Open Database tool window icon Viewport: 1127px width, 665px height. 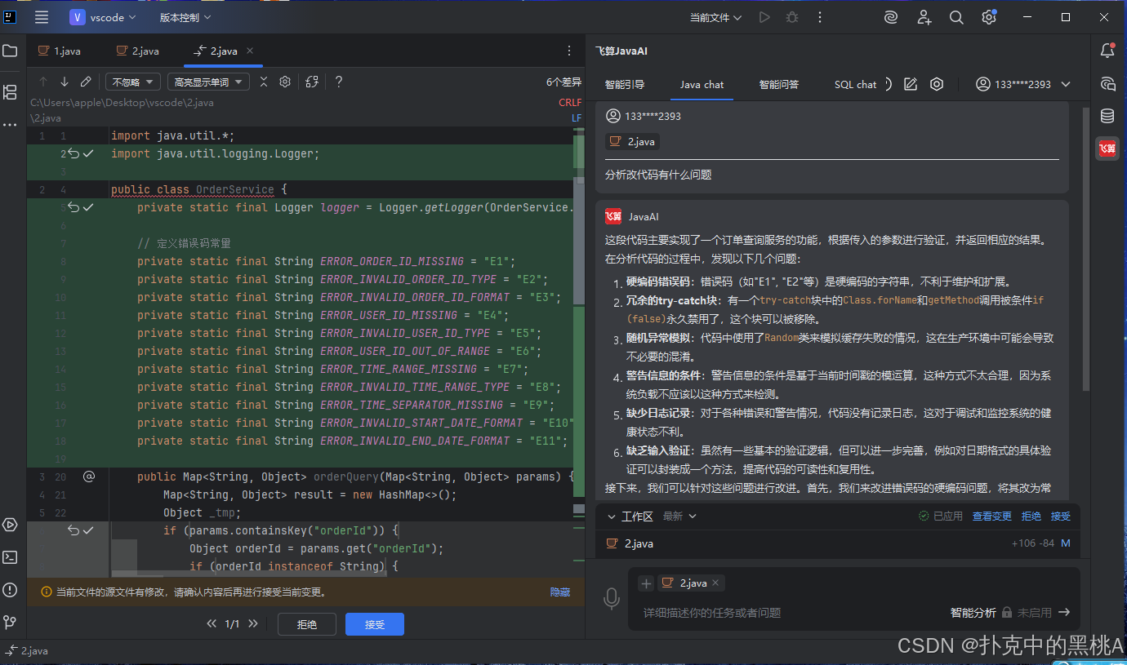tap(1107, 116)
